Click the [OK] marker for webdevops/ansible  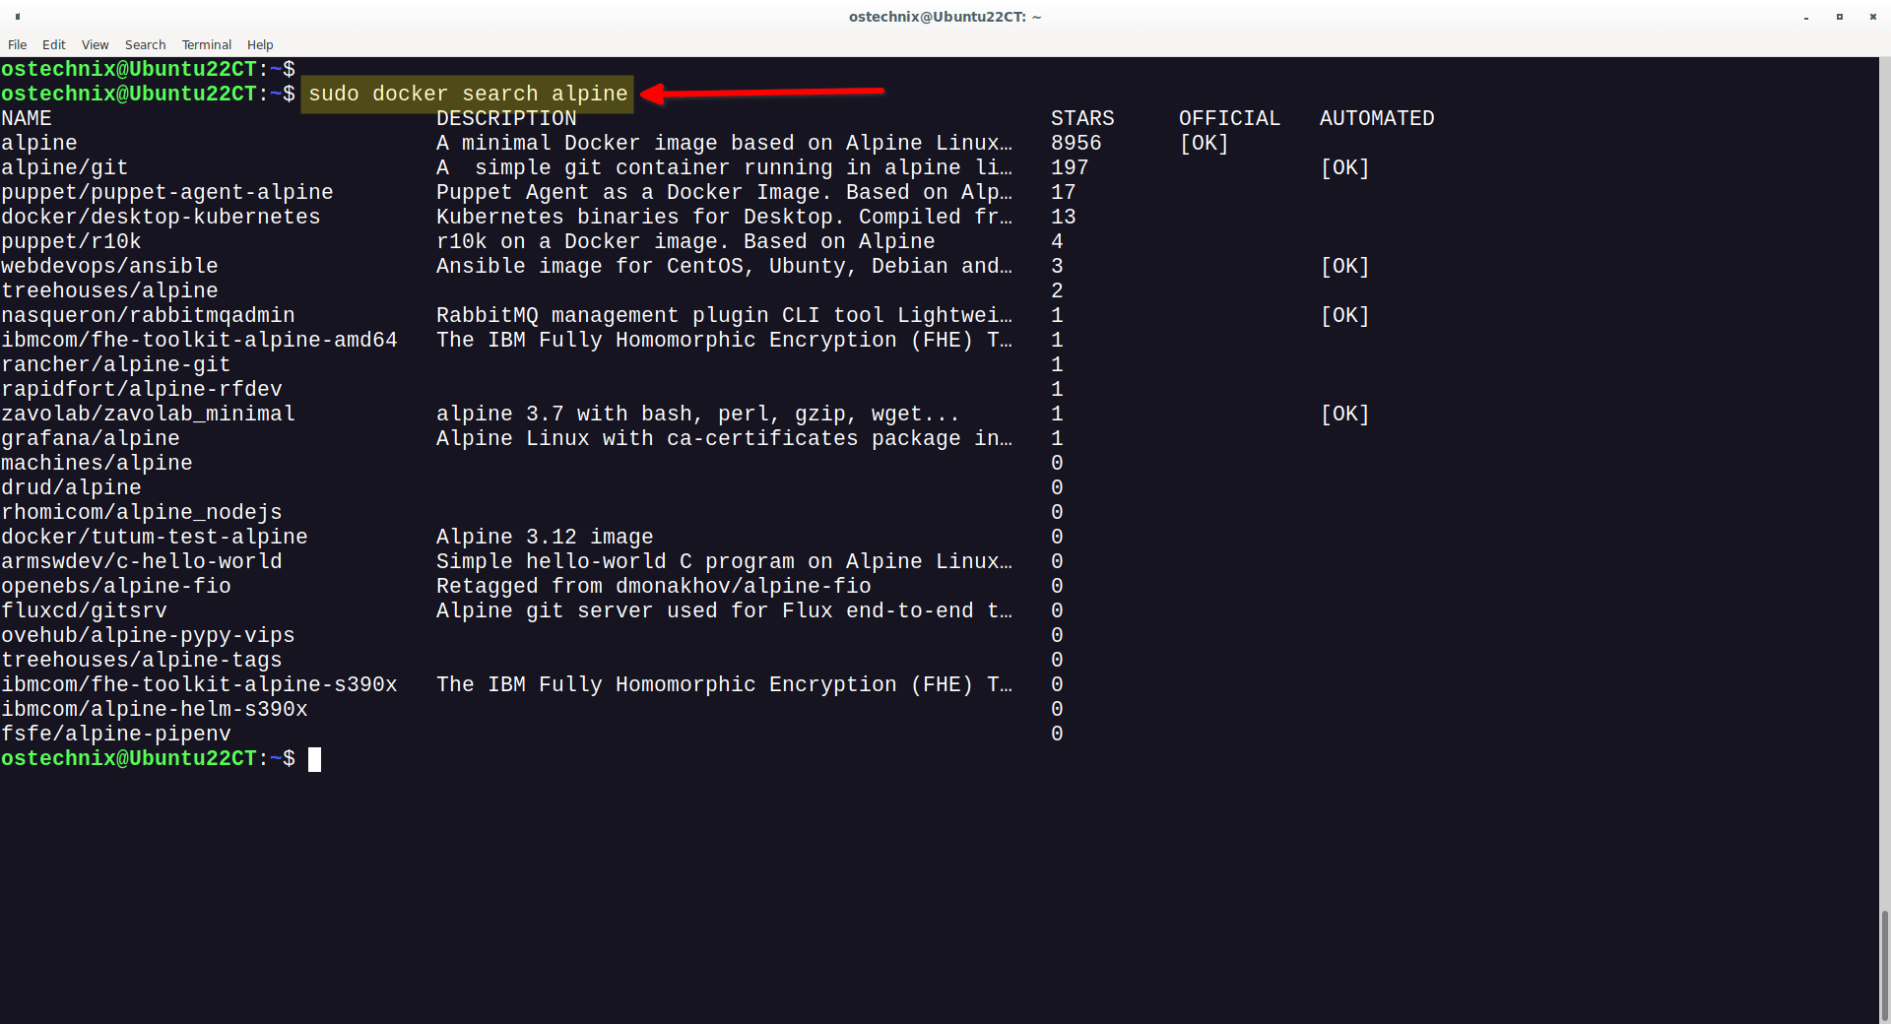(1343, 265)
